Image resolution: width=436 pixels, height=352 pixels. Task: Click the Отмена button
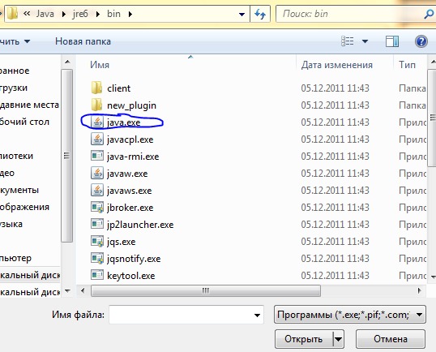(x=391, y=339)
